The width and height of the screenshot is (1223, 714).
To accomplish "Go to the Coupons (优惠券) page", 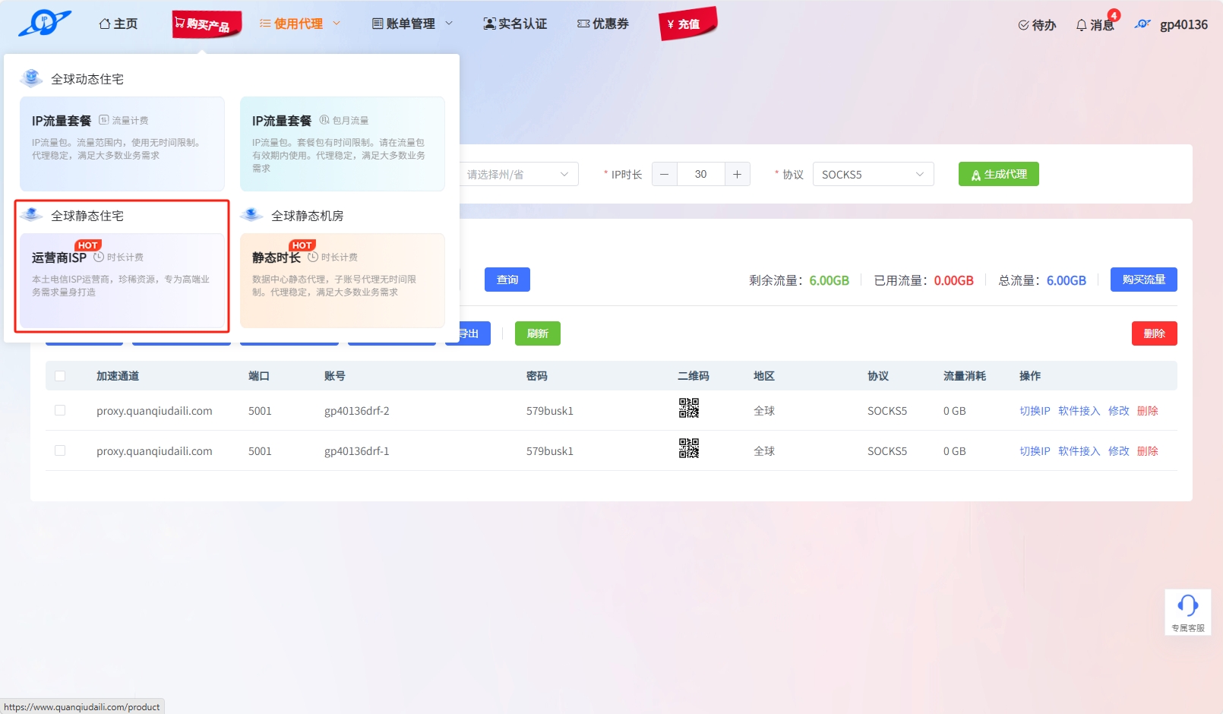I will coord(603,24).
